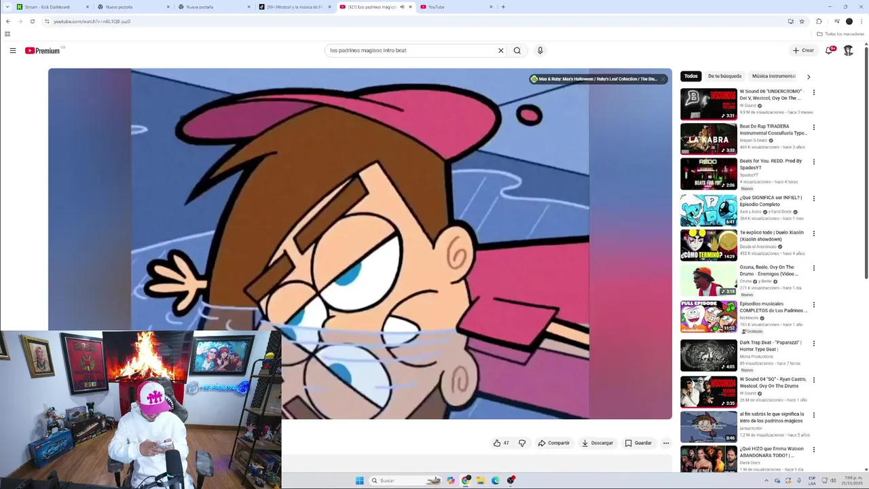Select the Todos filter chip
The image size is (869, 489).
tap(691, 76)
